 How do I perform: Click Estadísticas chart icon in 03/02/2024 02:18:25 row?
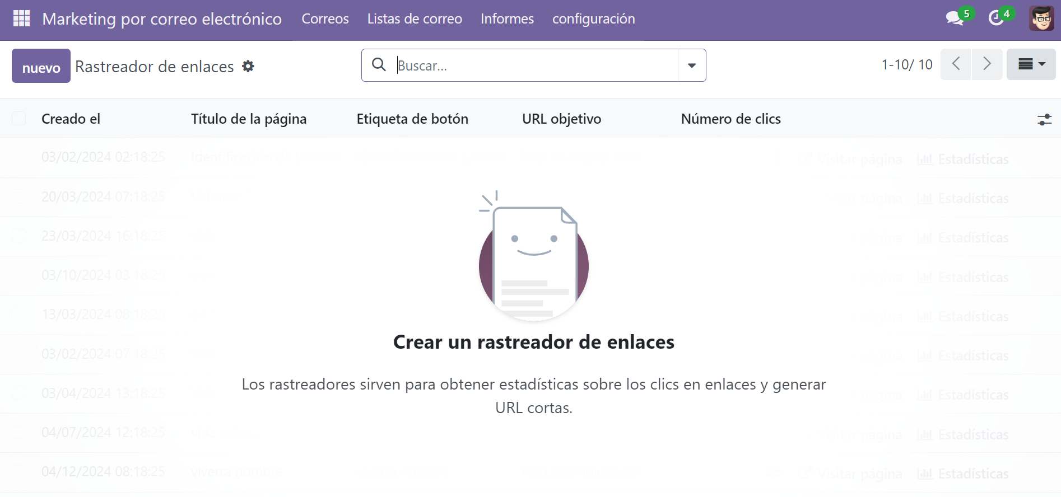coord(925,160)
